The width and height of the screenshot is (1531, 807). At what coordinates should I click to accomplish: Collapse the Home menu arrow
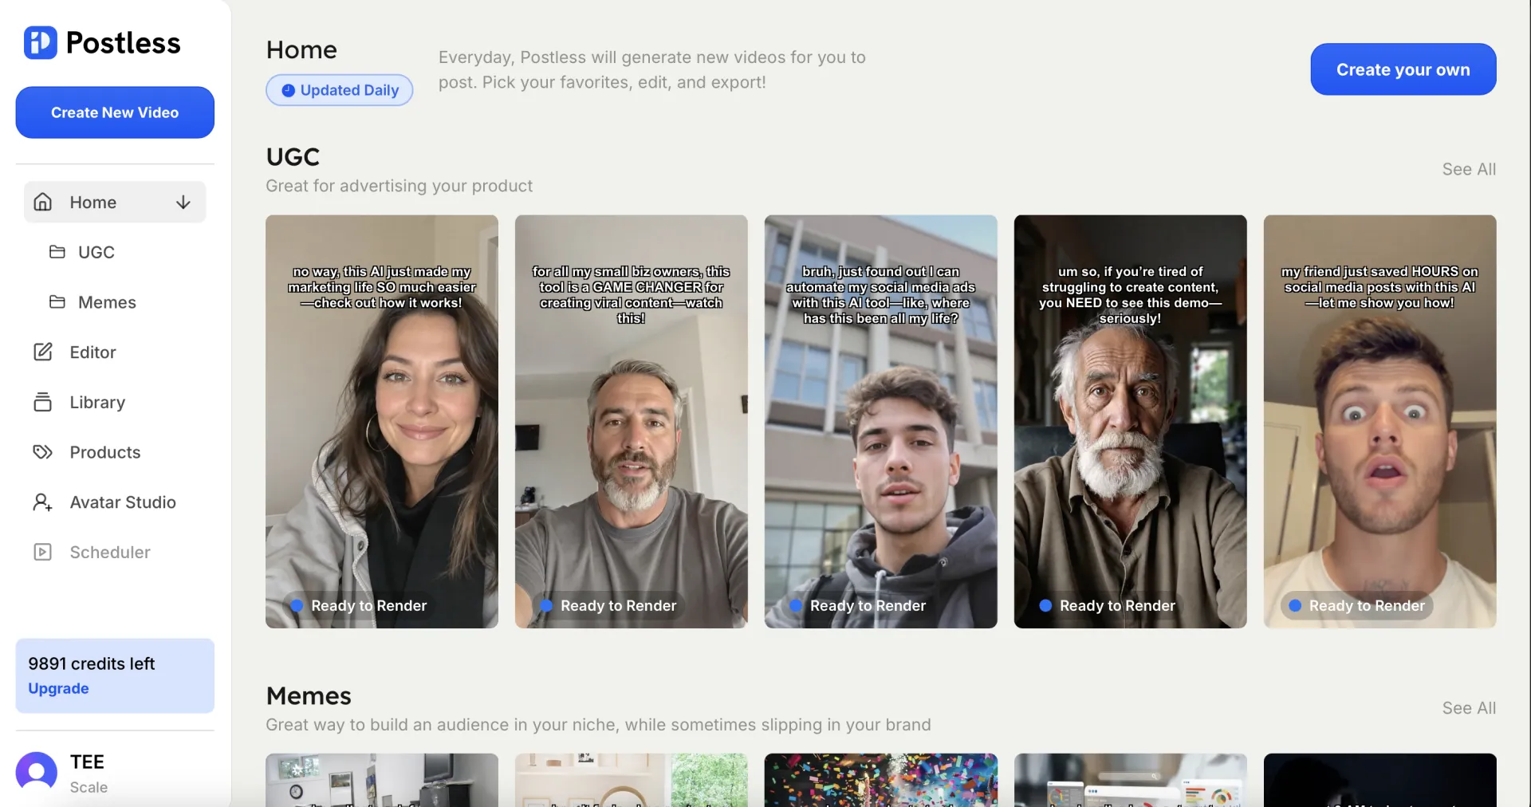183,203
